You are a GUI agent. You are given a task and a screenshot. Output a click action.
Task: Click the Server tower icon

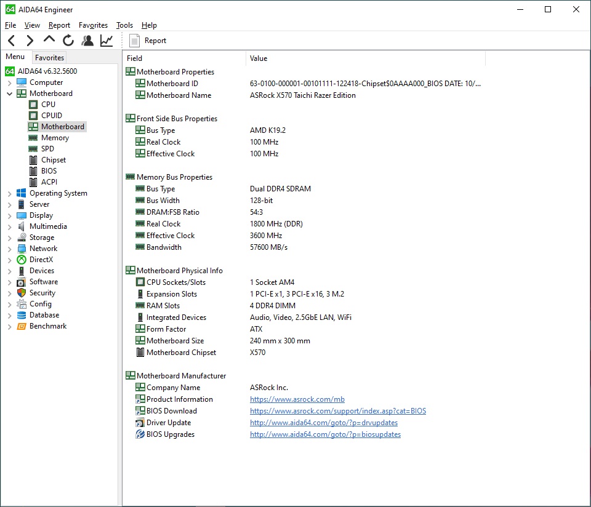click(x=22, y=204)
